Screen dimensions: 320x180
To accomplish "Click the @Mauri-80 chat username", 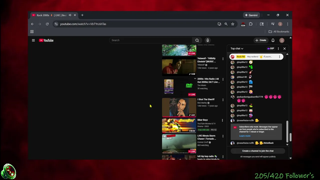I will point(242,77).
